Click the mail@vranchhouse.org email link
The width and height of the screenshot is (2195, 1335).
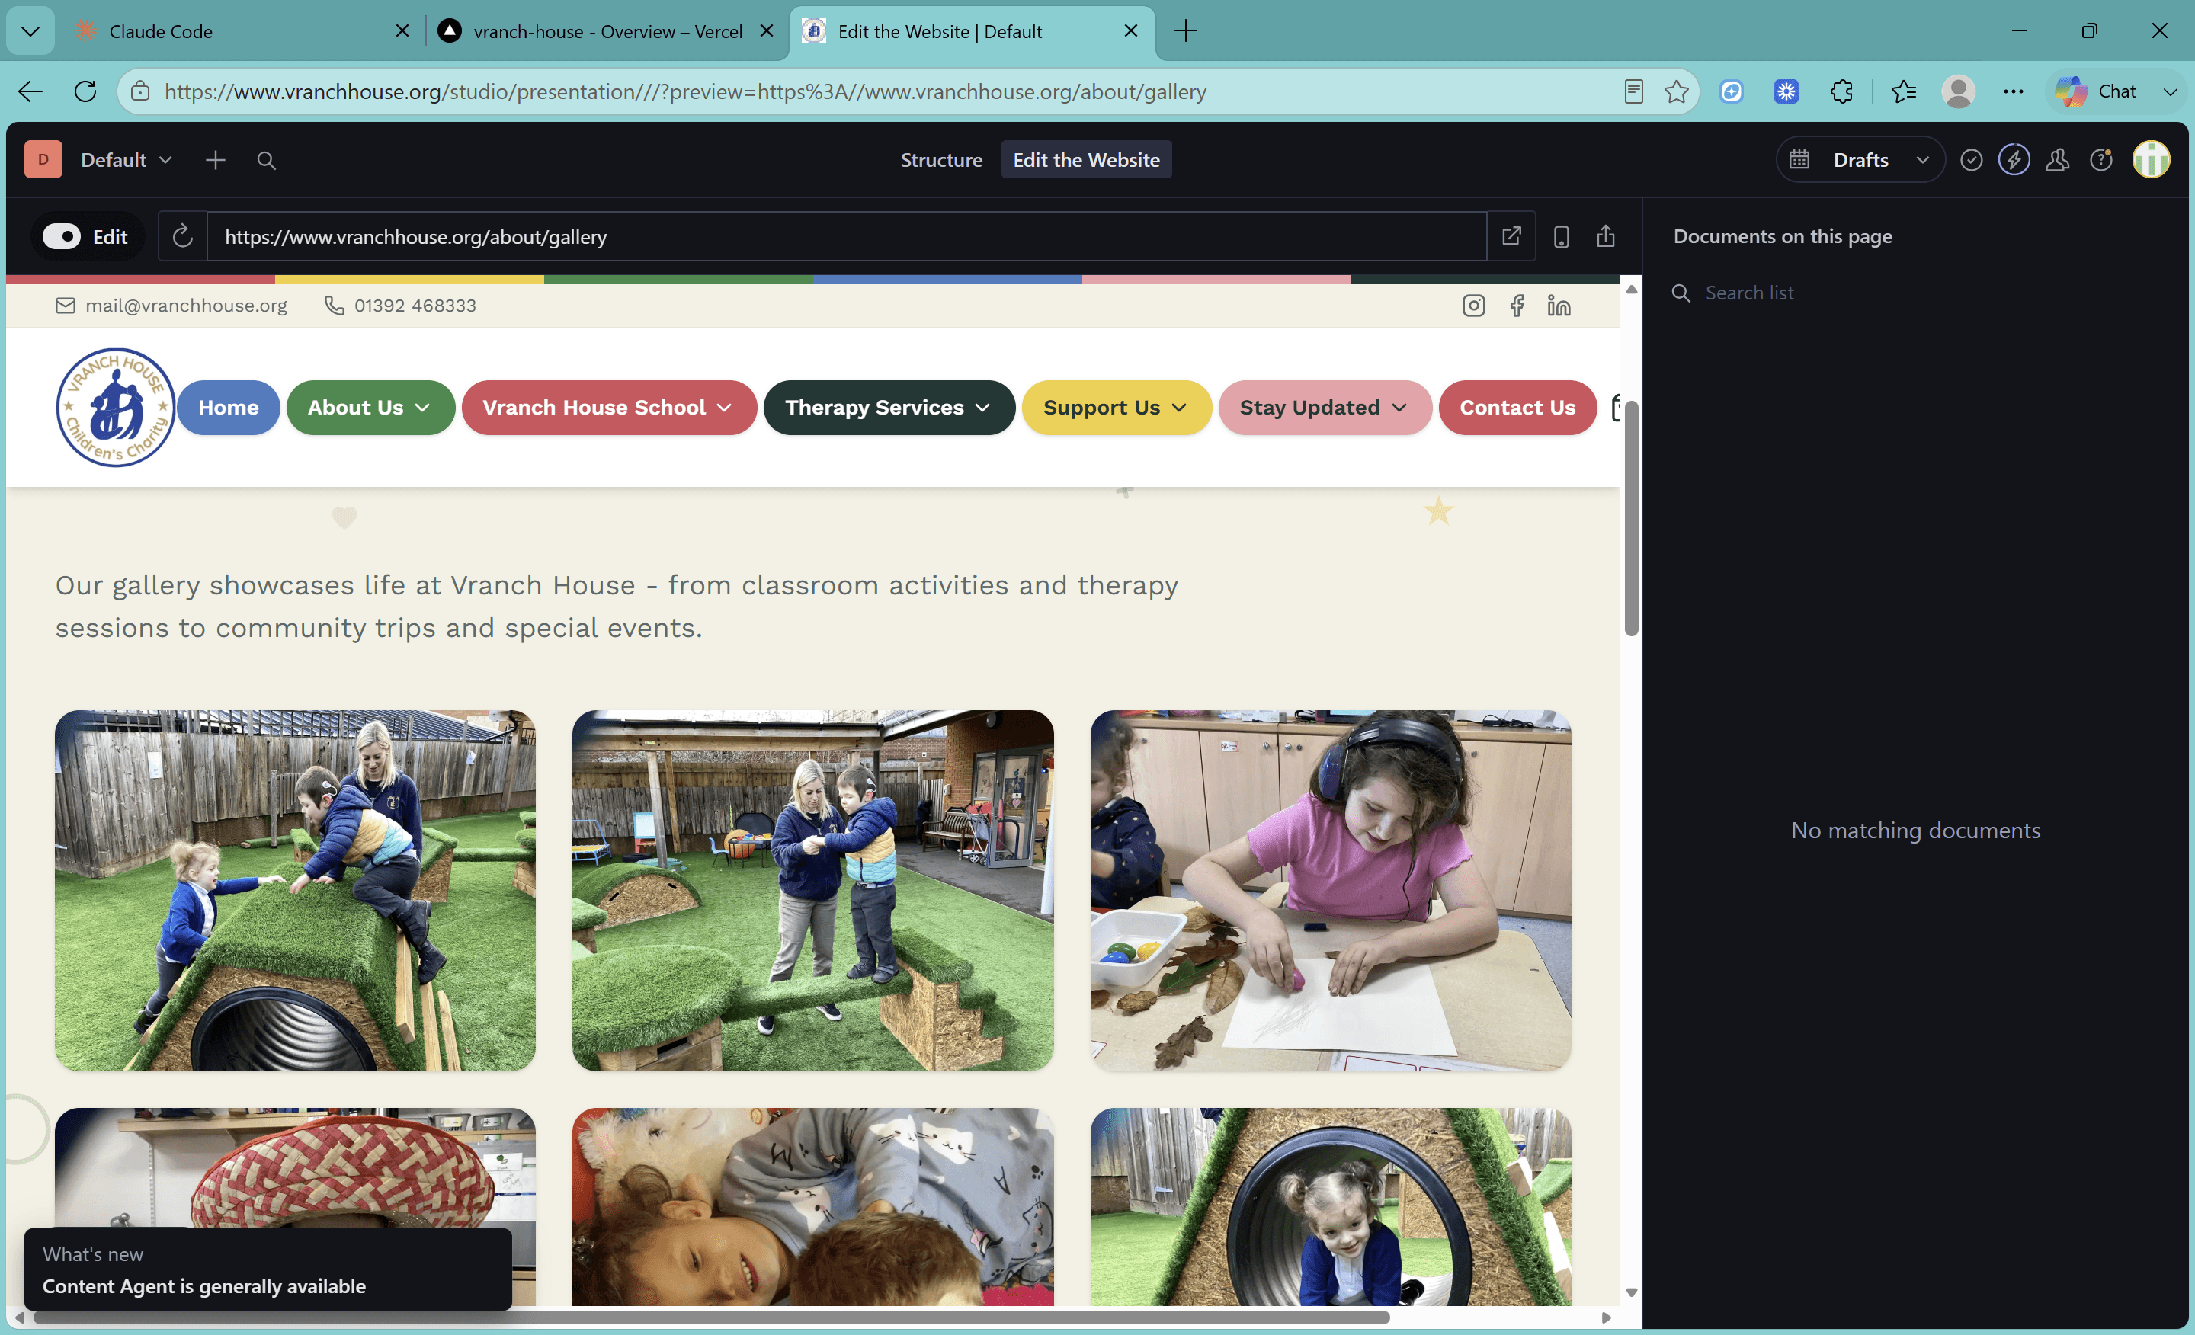(x=171, y=306)
